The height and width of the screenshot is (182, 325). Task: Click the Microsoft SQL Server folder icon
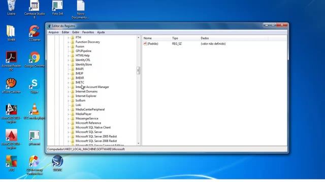73,132
